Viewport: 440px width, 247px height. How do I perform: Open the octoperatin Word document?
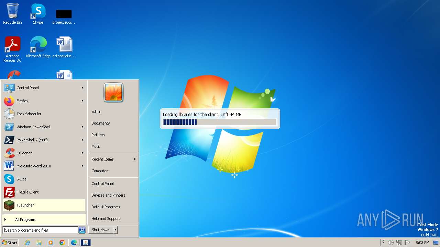tap(64, 47)
